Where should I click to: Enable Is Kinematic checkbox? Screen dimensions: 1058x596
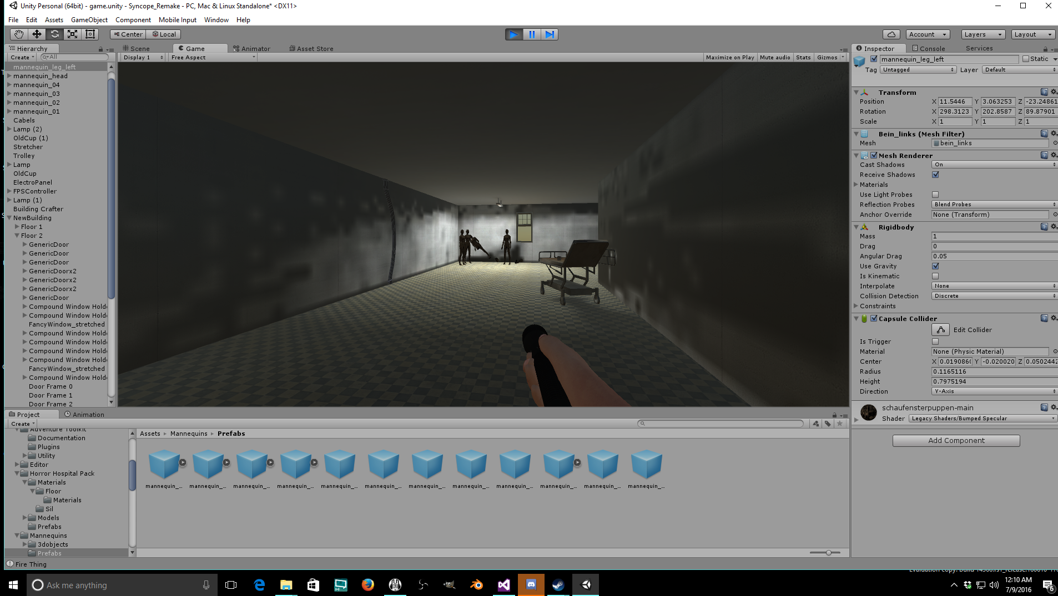[x=935, y=276]
